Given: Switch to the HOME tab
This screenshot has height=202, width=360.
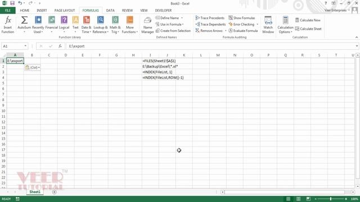Looking at the screenshot, I should [25, 11].
